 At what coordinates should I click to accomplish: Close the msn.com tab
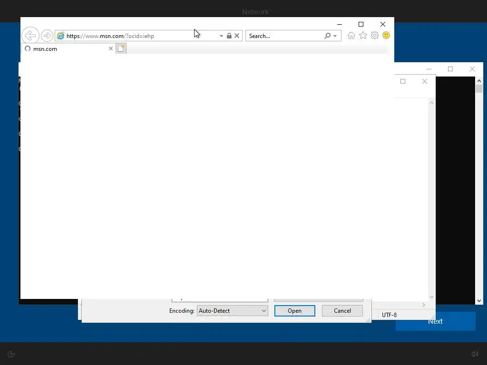click(110, 48)
